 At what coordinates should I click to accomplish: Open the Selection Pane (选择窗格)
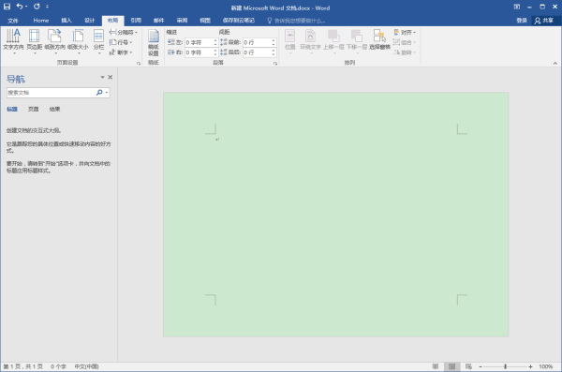click(x=379, y=39)
